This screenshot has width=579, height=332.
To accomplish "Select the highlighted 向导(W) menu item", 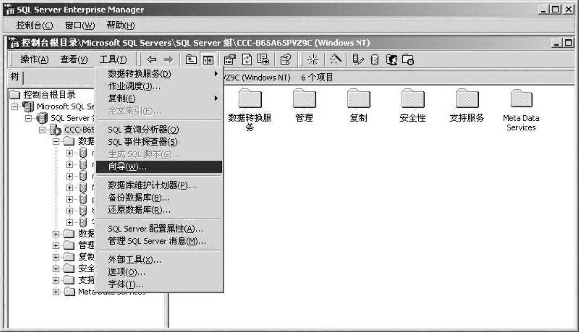I will coord(159,167).
